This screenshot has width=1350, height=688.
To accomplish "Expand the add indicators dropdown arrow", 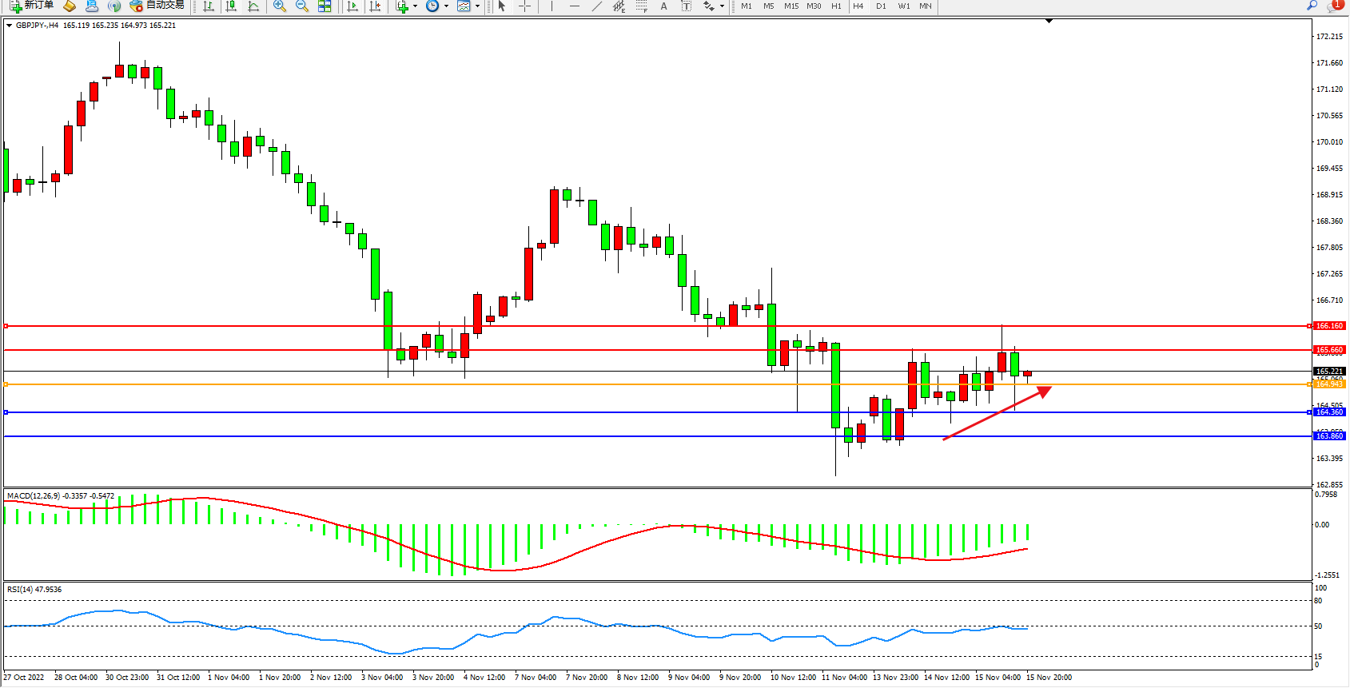I will (x=415, y=6).
